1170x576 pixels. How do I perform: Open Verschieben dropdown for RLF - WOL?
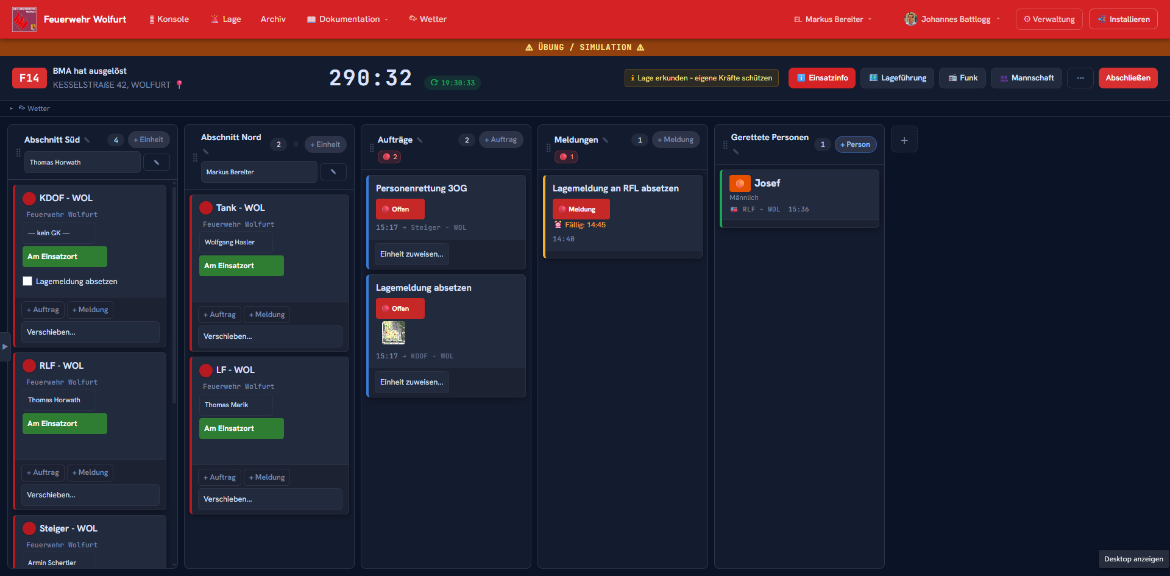point(91,495)
